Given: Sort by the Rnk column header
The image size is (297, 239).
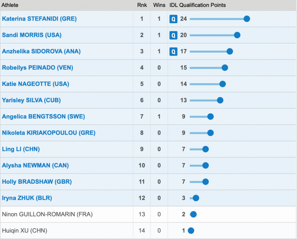Looking at the screenshot, I should (142, 5).
